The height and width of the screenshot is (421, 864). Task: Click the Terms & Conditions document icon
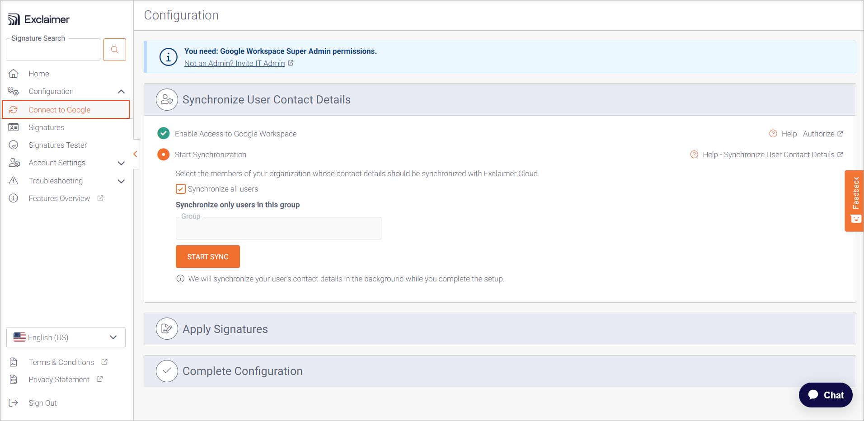pos(14,362)
